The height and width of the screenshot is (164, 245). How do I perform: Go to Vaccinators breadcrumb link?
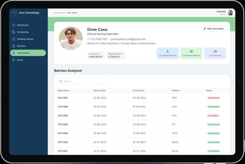59,13
